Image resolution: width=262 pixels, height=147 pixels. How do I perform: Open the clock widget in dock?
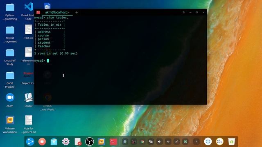(x=219, y=142)
